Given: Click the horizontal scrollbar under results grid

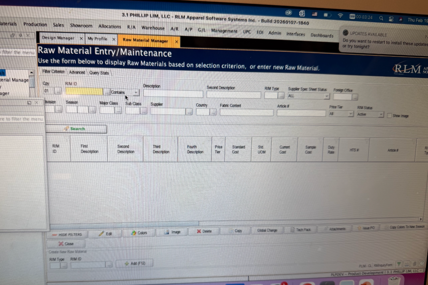Looking at the screenshot, I should 124,224.
